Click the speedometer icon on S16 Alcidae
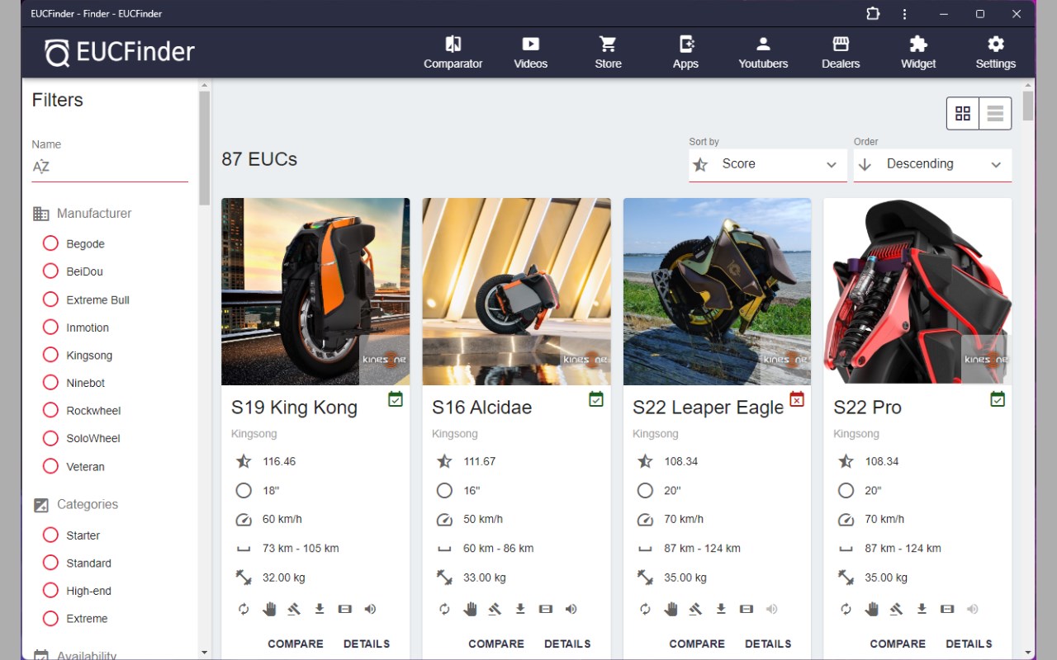The height and width of the screenshot is (660, 1057). point(444,520)
